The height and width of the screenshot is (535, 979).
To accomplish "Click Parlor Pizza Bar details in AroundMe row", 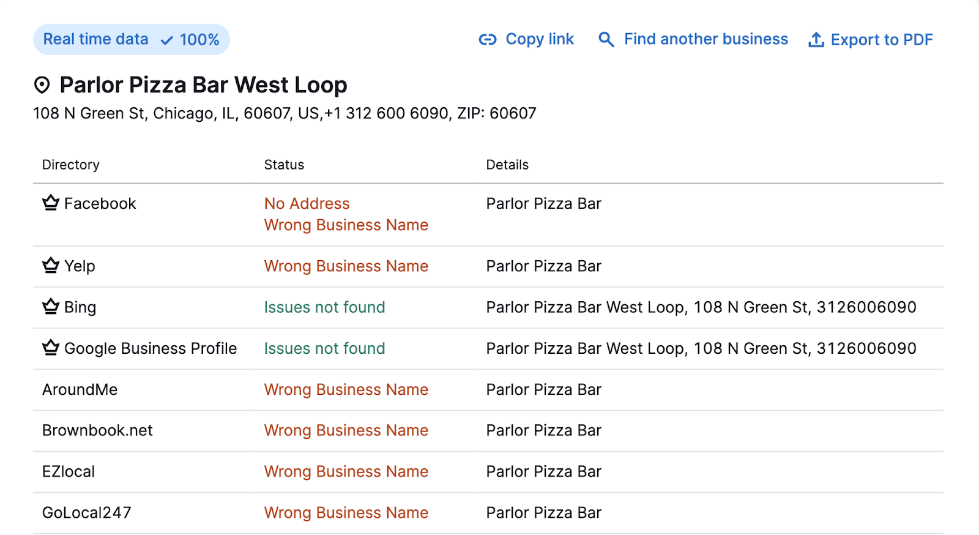I will tap(544, 389).
